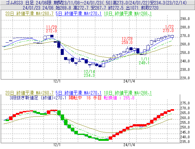Click the 1/22 273.0 high label
Viewport: 195px width, 149px height.
[168, 29]
